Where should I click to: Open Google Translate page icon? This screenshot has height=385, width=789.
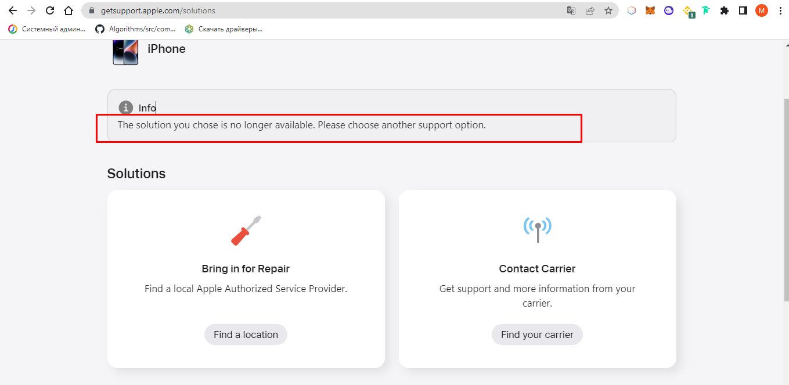571,10
